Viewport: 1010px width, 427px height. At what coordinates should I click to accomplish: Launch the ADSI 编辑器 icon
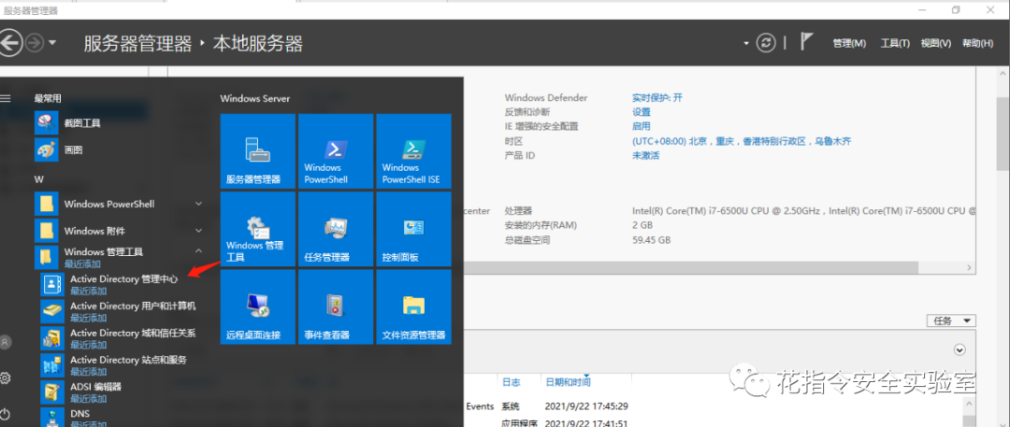click(50, 391)
